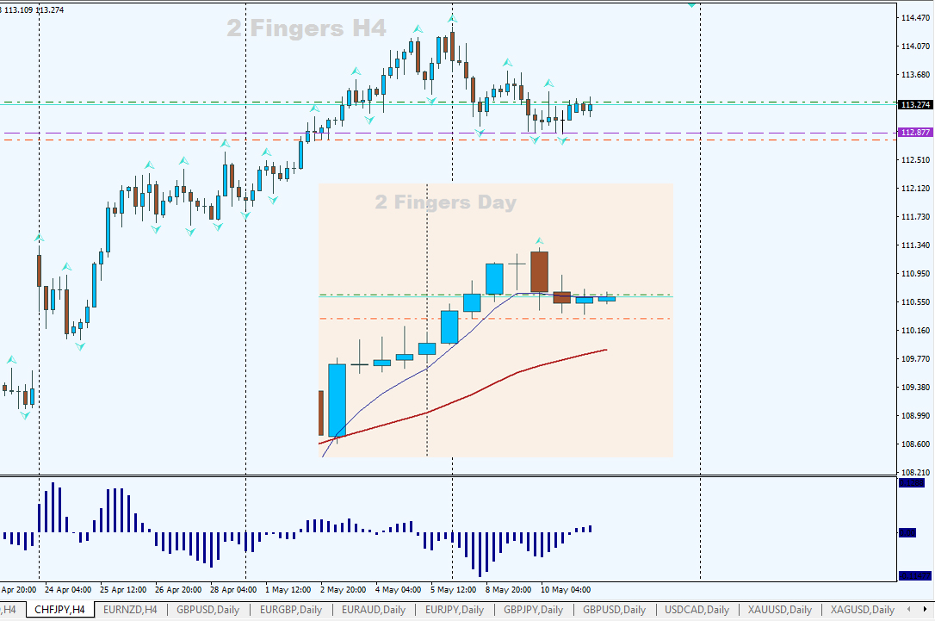Open the EURNZD,H4 chart tab
Image resolution: width=935 pixels, height=621 pixels.
pyautogui.click(x=130, y=610)
